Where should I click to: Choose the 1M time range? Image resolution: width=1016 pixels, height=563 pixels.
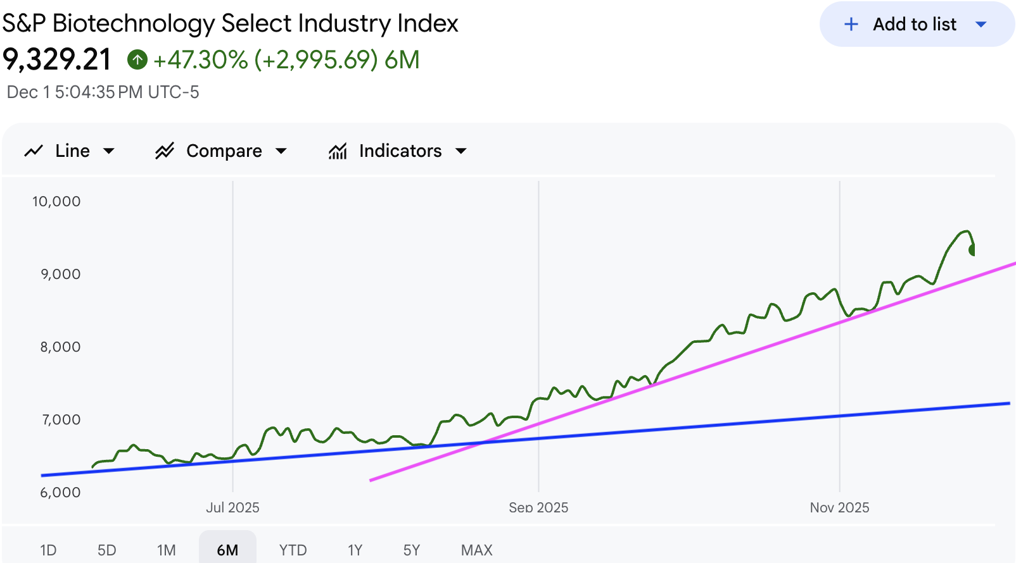[x=167, y=550]
